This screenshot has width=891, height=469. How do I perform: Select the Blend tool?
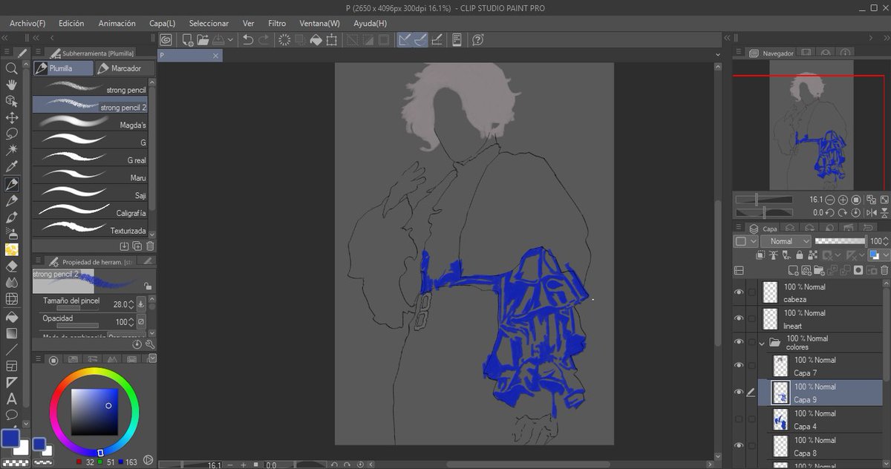12,283
